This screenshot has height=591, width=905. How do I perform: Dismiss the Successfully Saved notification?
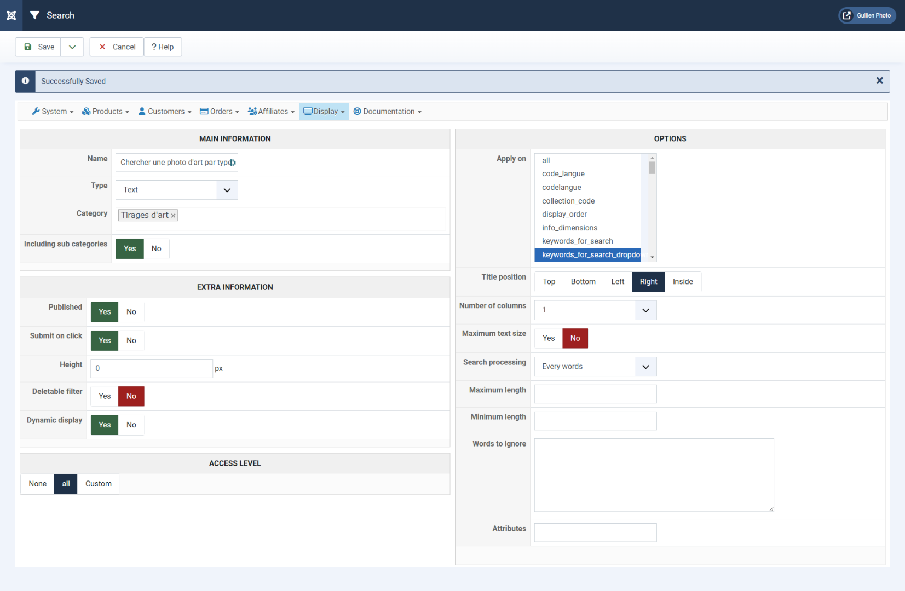tap(879, 81)
